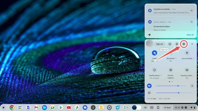
Task: Go to second quick settings page dot
Action: point(172,82)
